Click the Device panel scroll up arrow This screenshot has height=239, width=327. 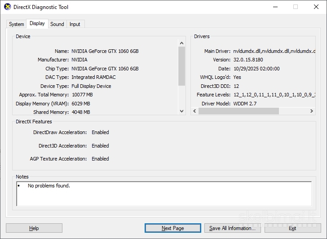181,43
